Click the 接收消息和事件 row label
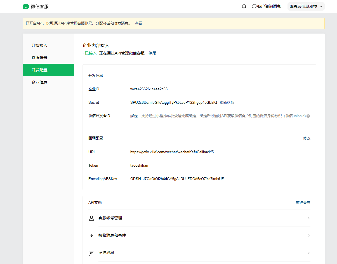The width and height of the screenshot is (337, 264). tap(112, 235)
